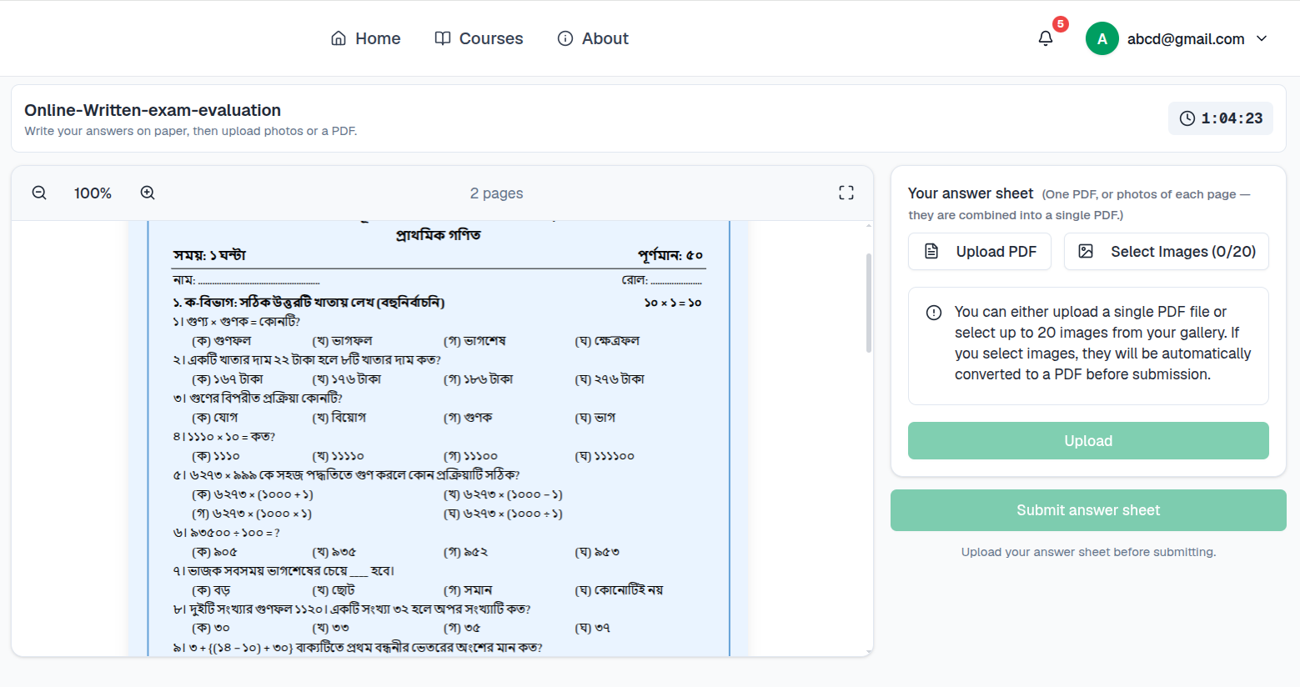The height and width of the screenshot is (687, 1300).
Task: Click option (ঘ) ১১১১০০ in question 4
Action: tap(605, 456)
